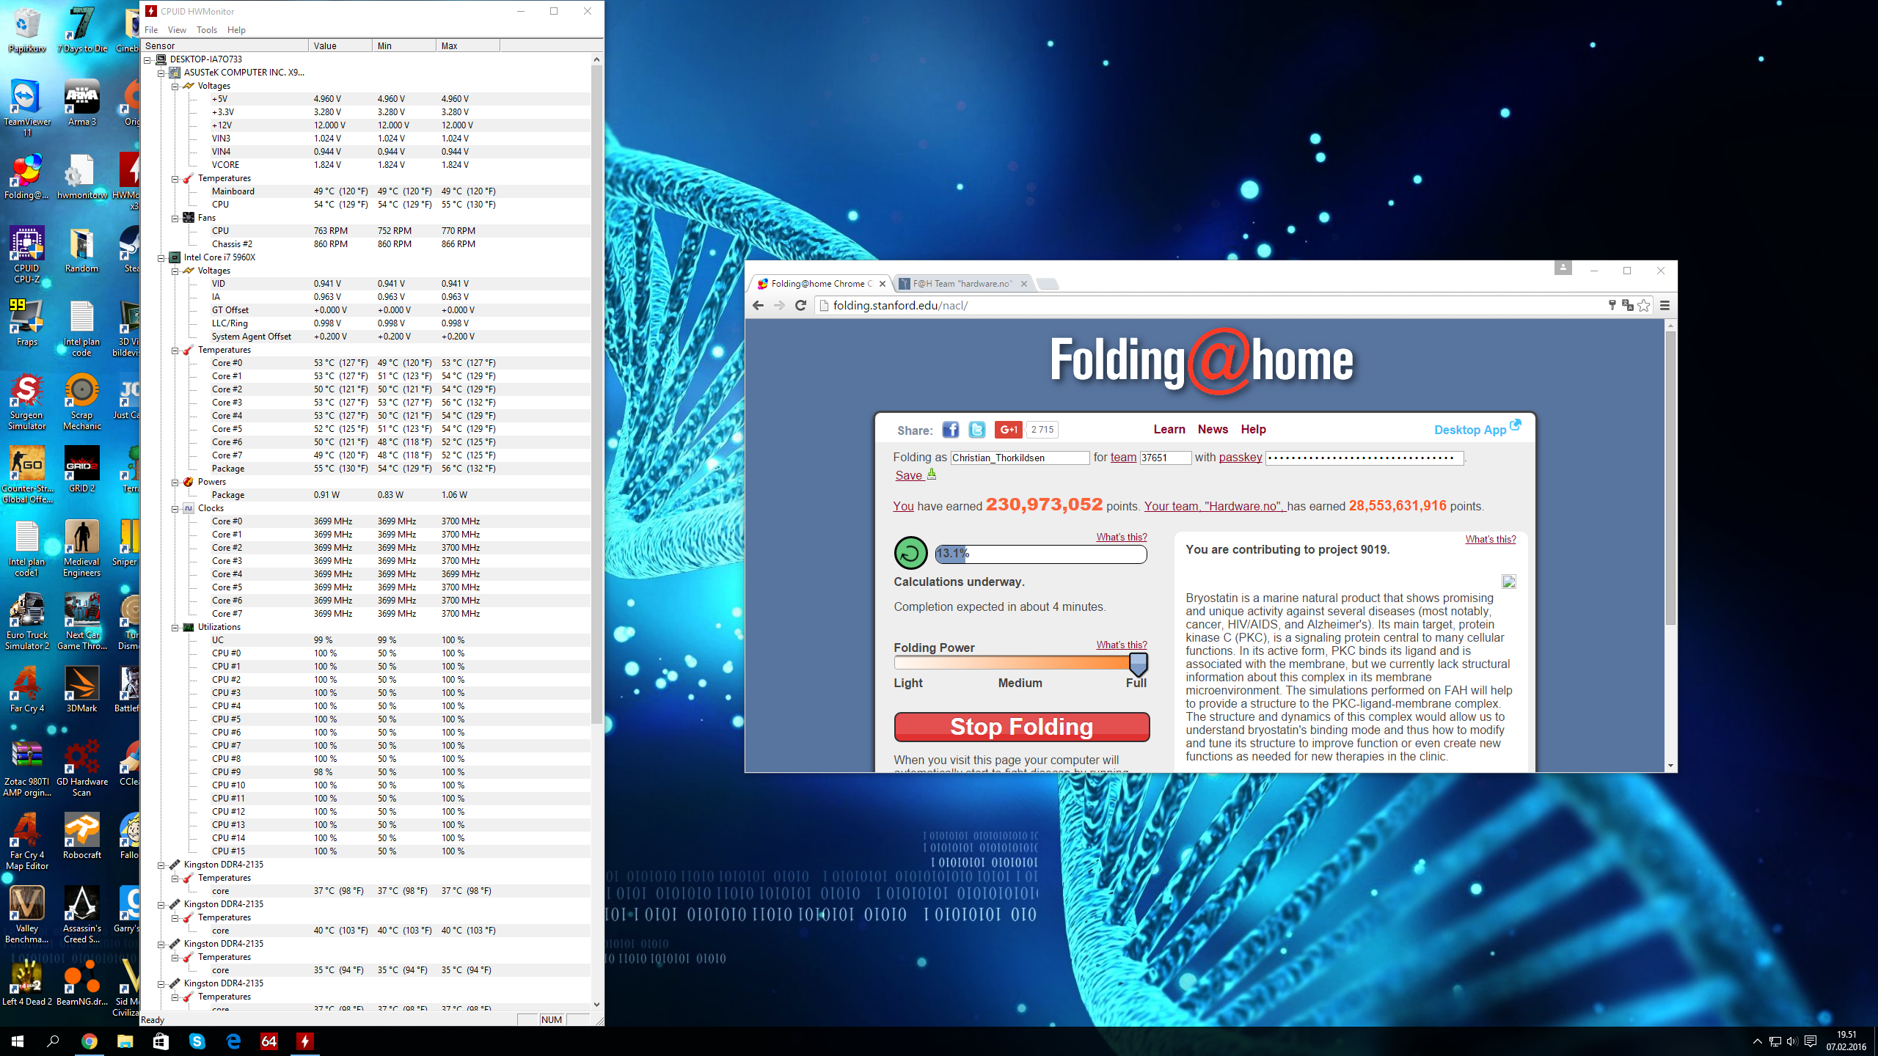Open the TeamViewer 11 desktop shortcut

coord(27,108)
